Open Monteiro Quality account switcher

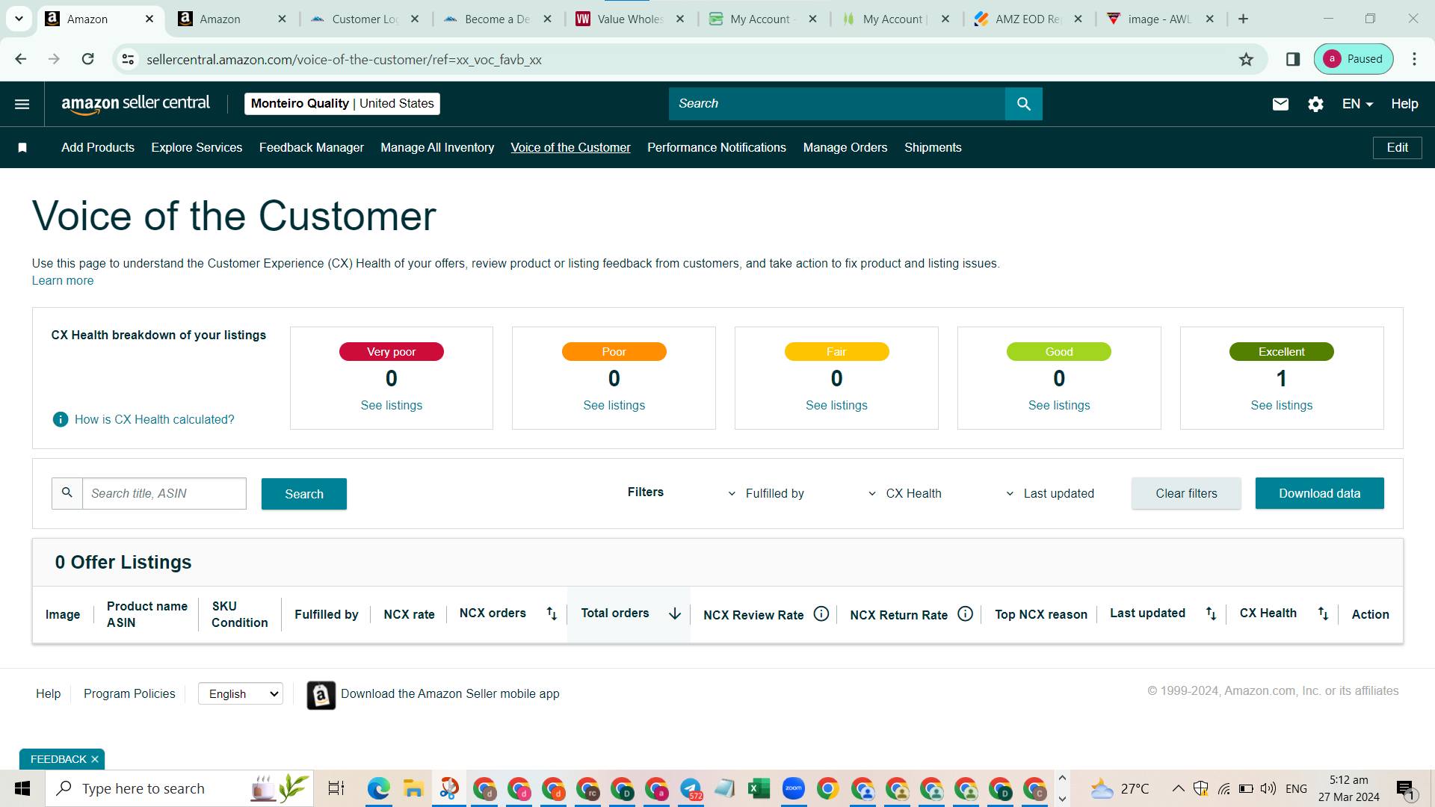[x=342, y=104]
